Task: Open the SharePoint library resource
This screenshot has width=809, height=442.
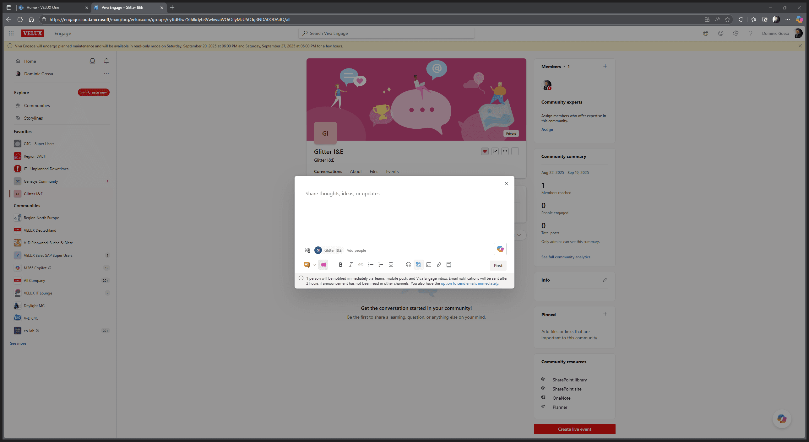Action: [x=569, y=380]
